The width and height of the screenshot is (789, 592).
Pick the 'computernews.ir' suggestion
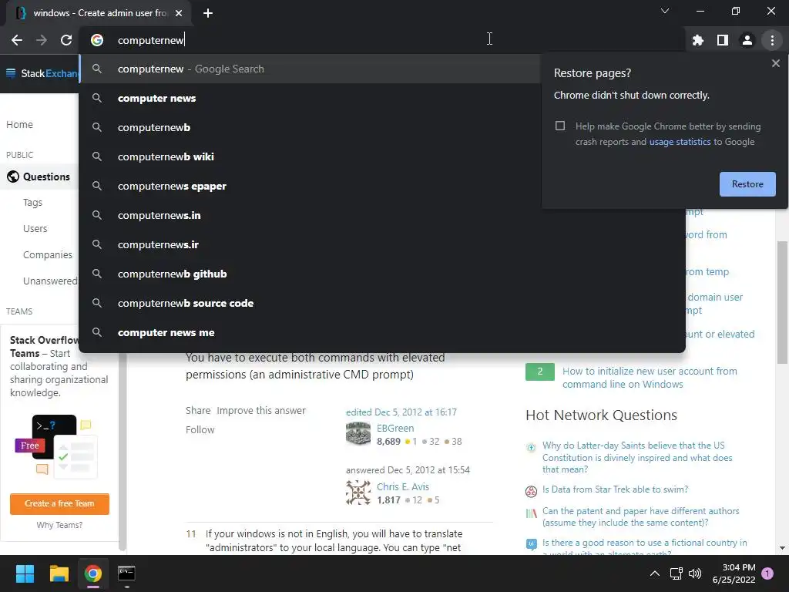click(382, 244)
